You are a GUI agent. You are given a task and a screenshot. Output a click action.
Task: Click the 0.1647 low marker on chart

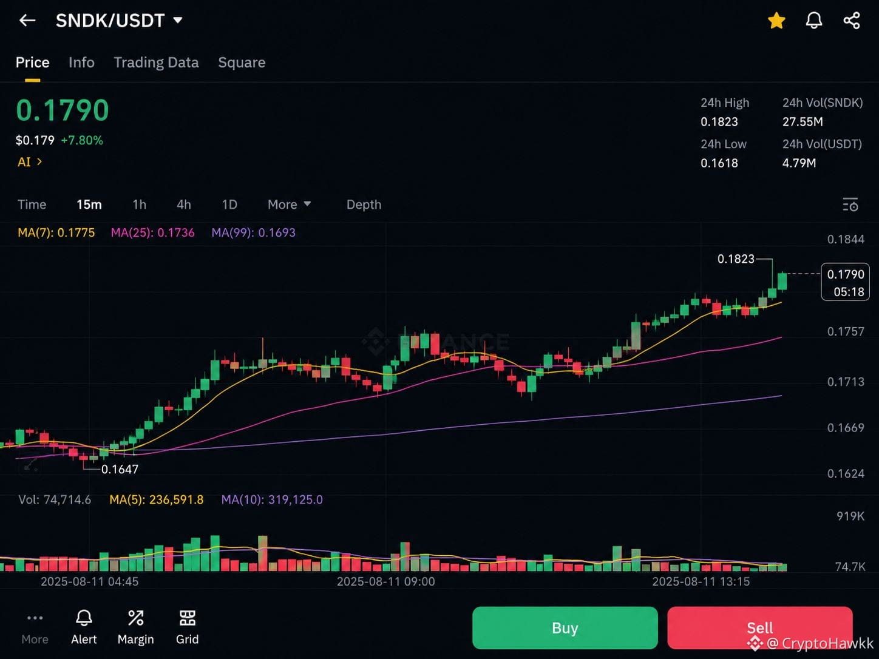coord(120,469)
